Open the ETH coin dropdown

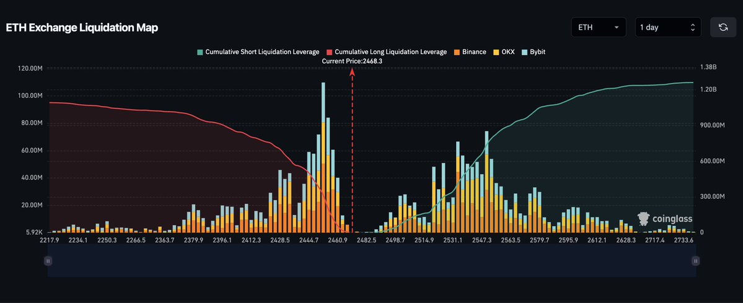coord(599,27)
